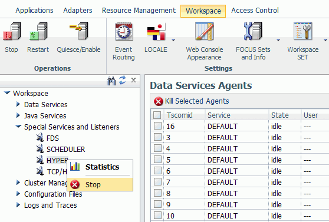The height and width of the screenshot is (222, 329).
Task: Expand the Cluster Manager tree node
Action: 18,183
